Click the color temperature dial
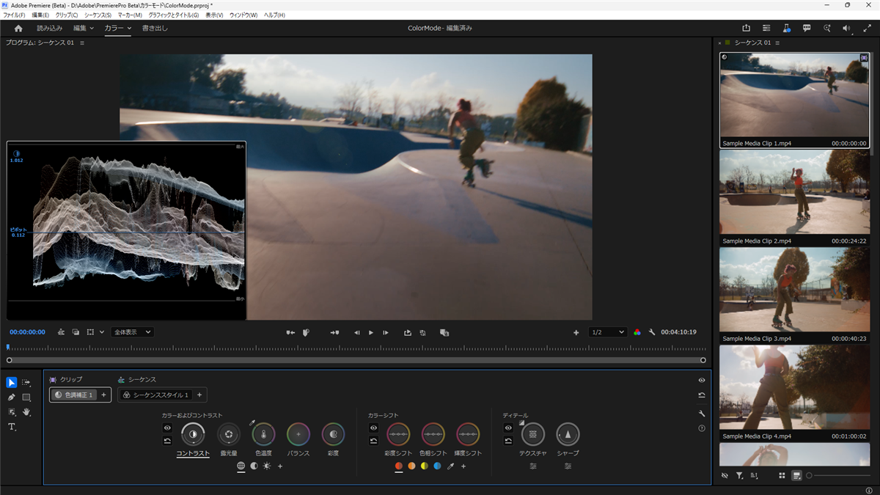Screen dimensions: 880x495 click(x=263, y=435)
